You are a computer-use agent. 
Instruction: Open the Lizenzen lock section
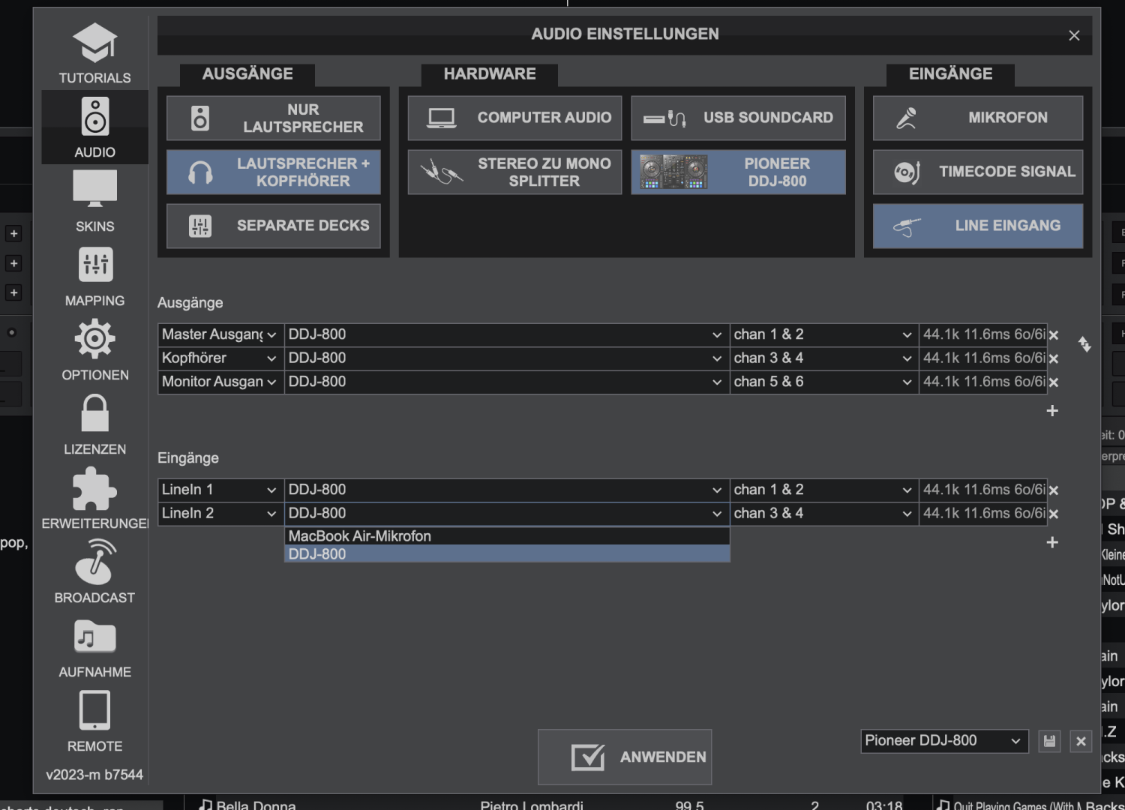[94, 424]
